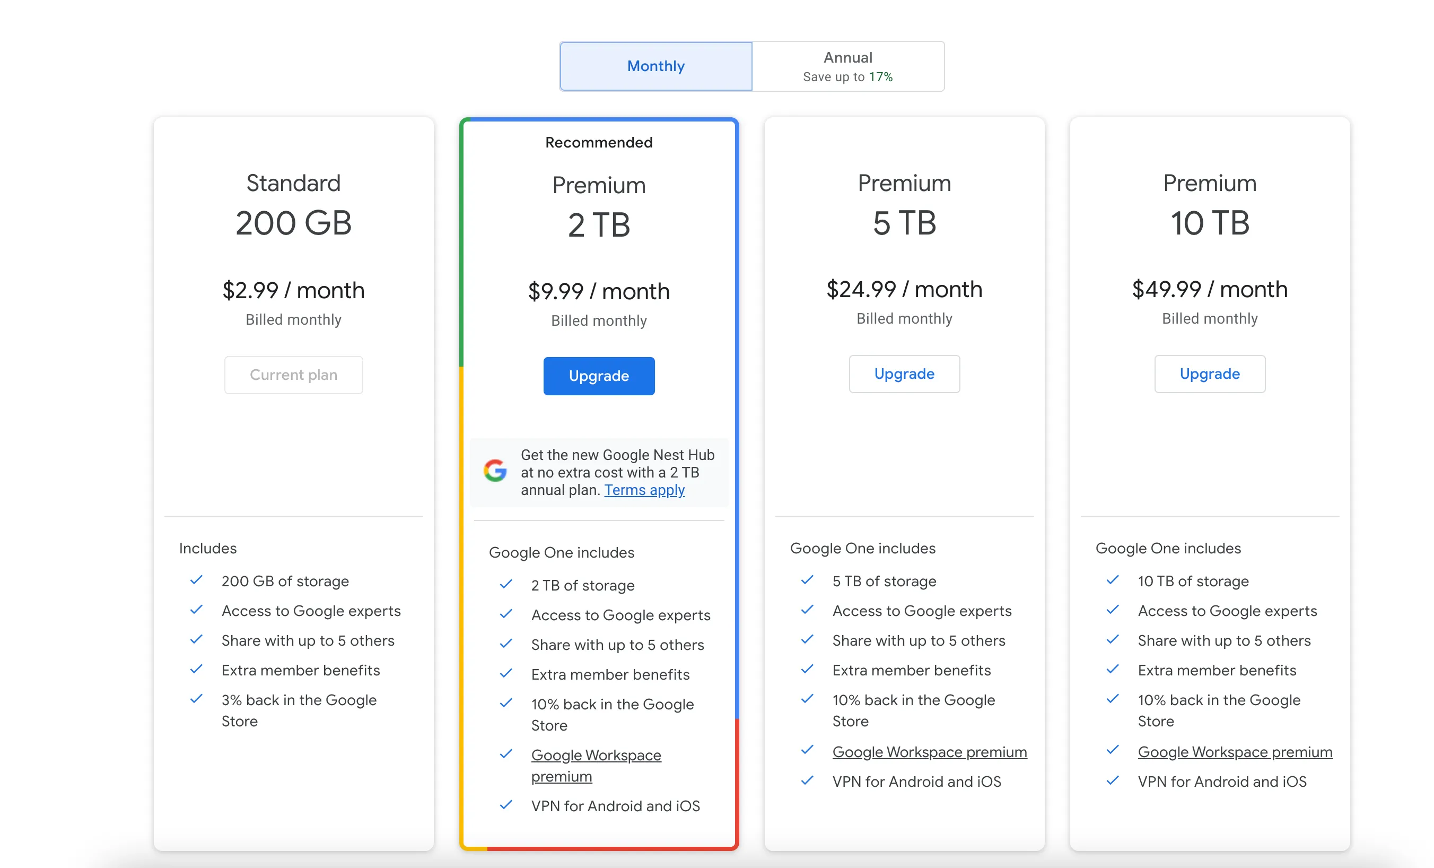1434x868 pixels.
Task: Click checkmark beside Google Workspace premium in 5 TB plan
Action: pyautogui.click(x=807, y=750)
